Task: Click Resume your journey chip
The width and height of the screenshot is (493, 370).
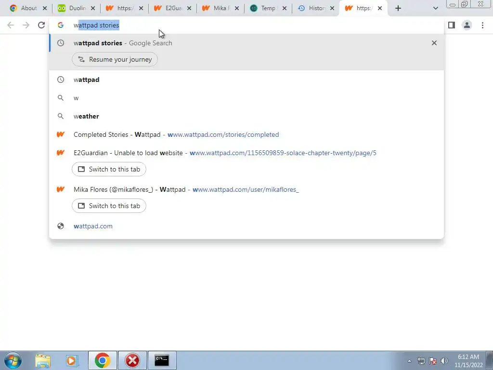Action: 115,59
